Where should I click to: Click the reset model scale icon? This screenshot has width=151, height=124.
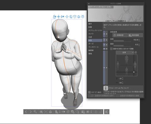(x=73, y=112)
